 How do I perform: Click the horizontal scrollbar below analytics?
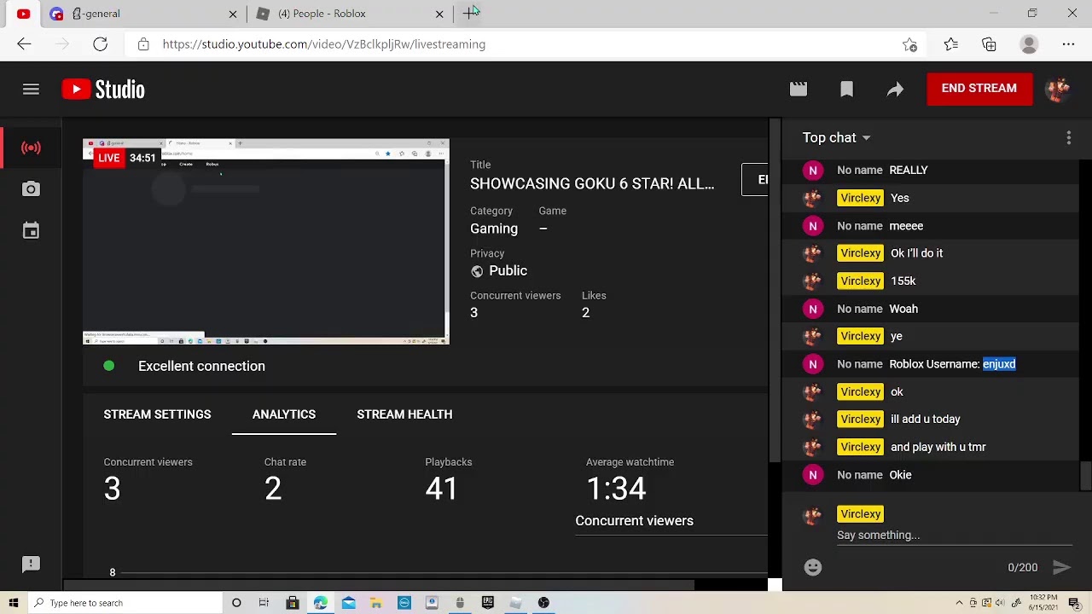click(380, 586)
